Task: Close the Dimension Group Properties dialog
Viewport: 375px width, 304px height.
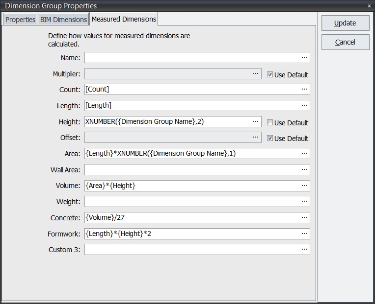Action: (x=369, y=6)
